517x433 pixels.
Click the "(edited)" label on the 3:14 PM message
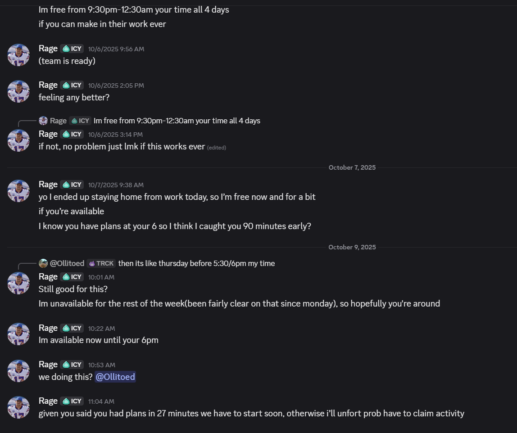click(x=217, y=148)
